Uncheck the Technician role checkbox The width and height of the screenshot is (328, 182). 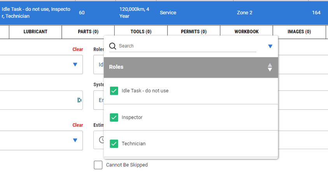pos(114,144)
